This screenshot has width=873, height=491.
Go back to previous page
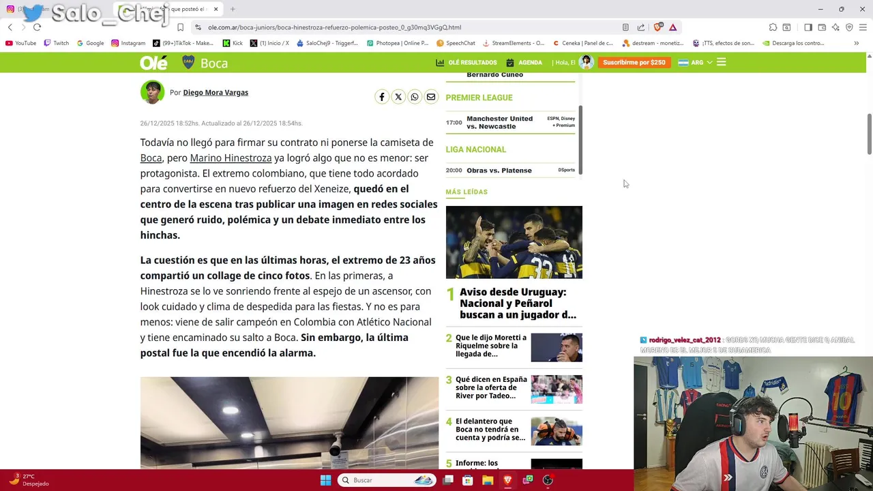[10, 27]
